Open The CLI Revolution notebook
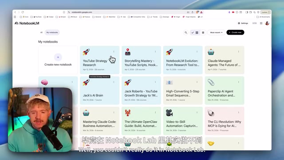Screen dimensions: 284x160 point(225,121)
